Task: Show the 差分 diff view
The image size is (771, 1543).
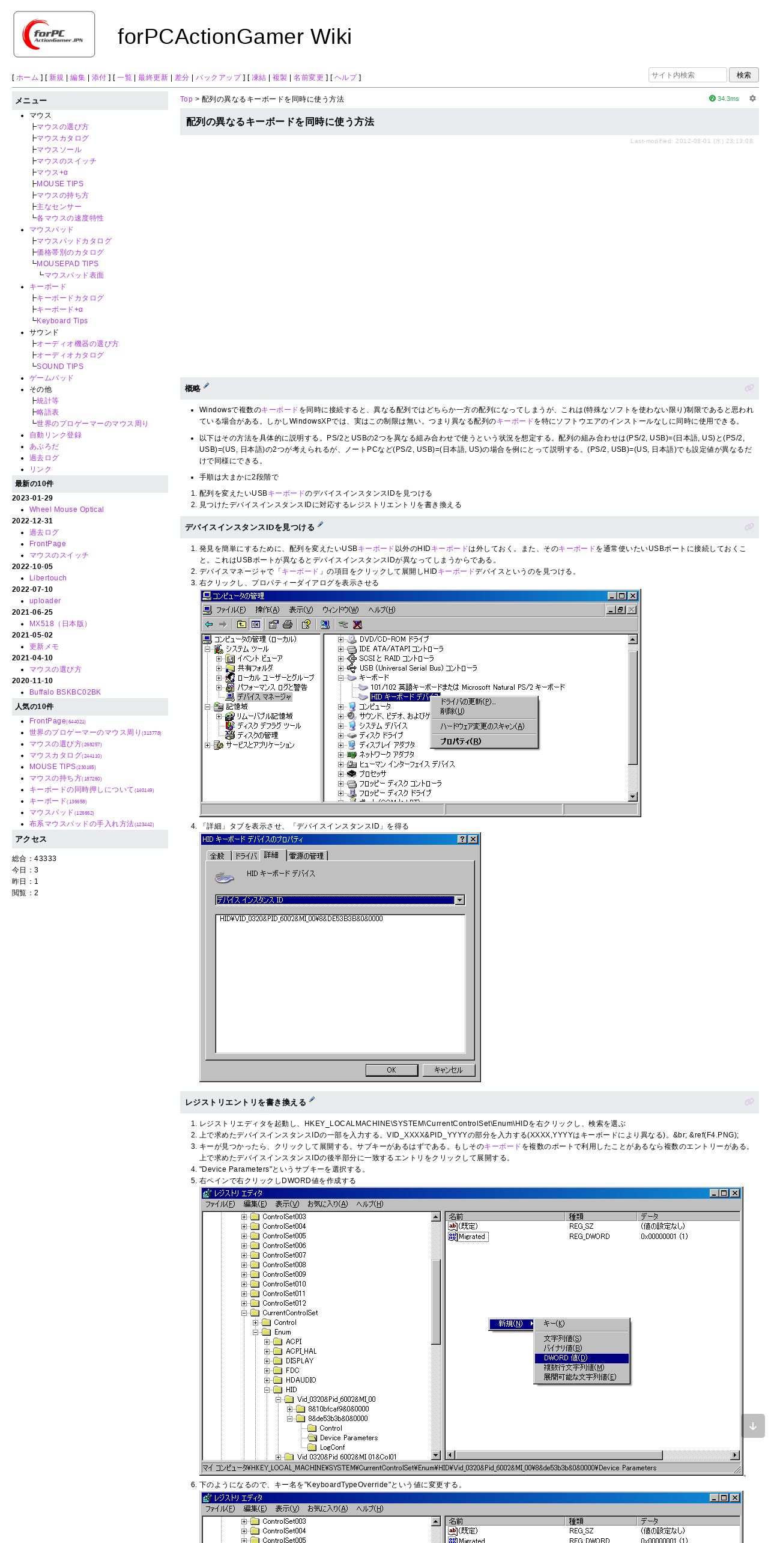Action: 182,78
